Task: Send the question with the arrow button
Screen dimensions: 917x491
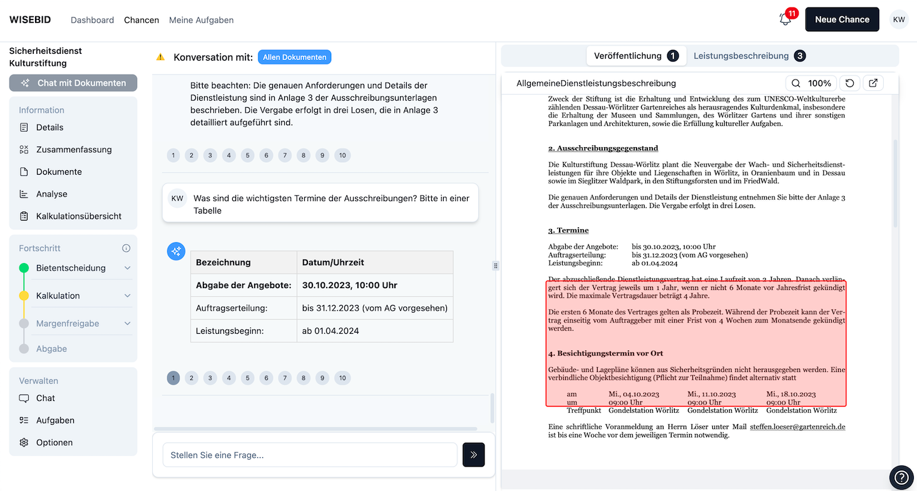Action: tap(474, 455)
